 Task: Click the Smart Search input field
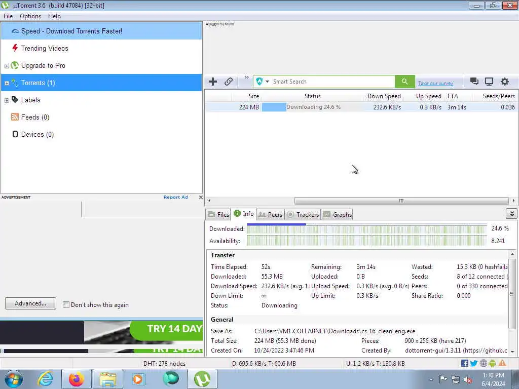coord(332,82)
